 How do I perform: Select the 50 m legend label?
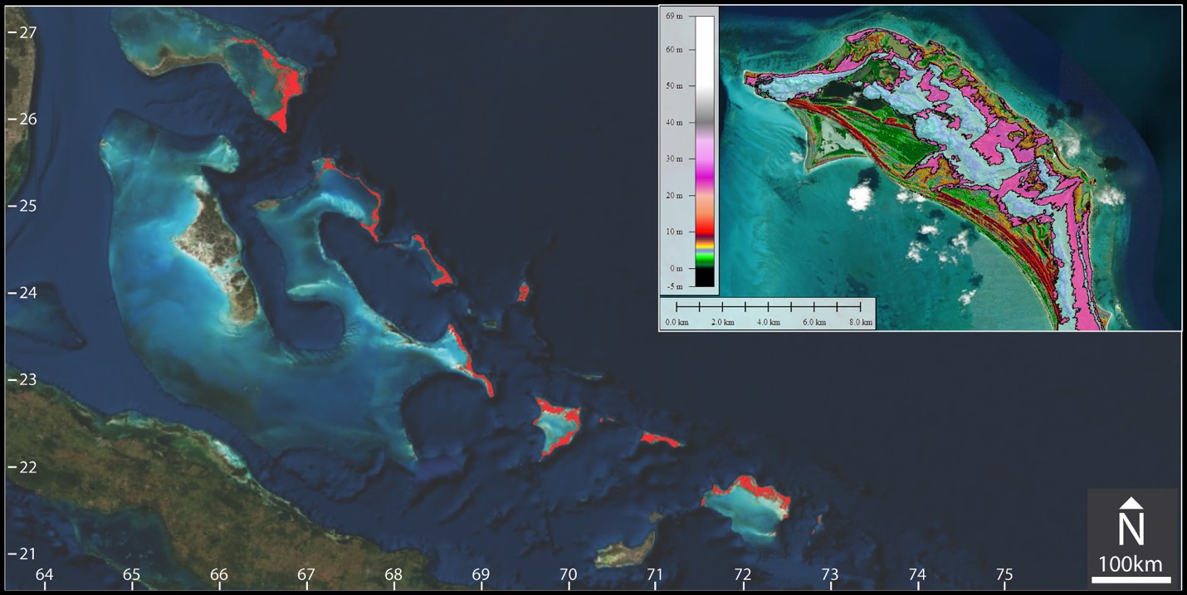[x=674, y=85]
